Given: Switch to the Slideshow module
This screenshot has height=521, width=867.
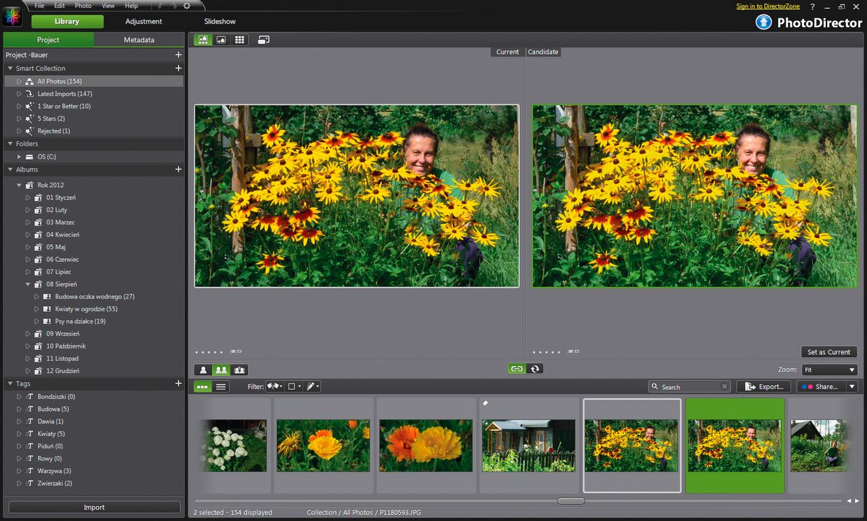Looking at the screenshot, I should click(220, 22).
